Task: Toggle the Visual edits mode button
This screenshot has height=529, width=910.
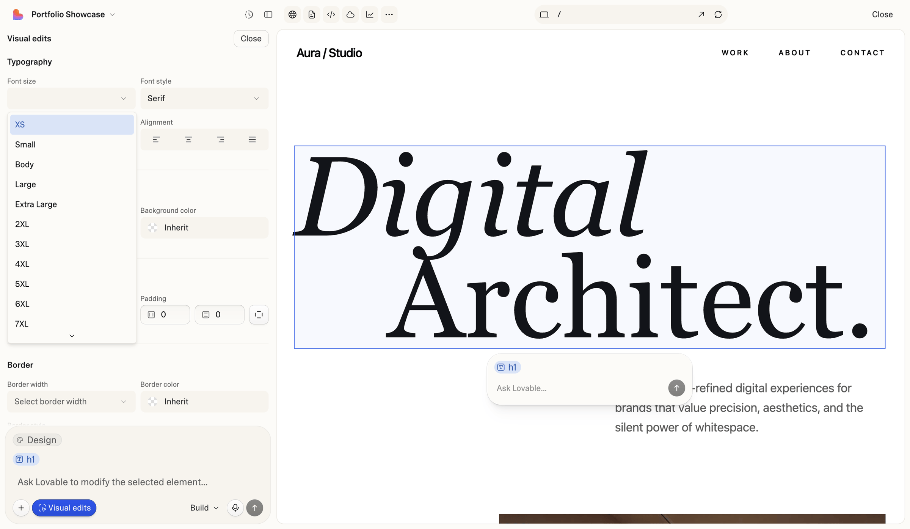Action: tap(64, 508)
